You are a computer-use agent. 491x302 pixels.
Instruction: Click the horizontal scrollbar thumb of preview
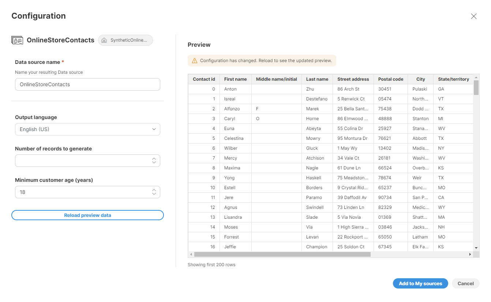point(282,254)
